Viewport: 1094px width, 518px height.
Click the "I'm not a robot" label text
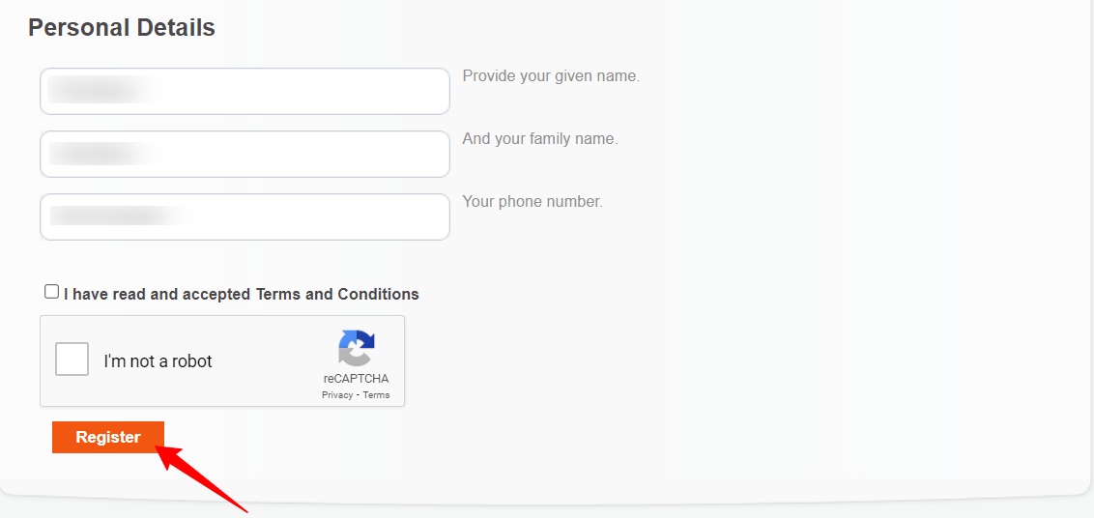[x=158, y=361]
